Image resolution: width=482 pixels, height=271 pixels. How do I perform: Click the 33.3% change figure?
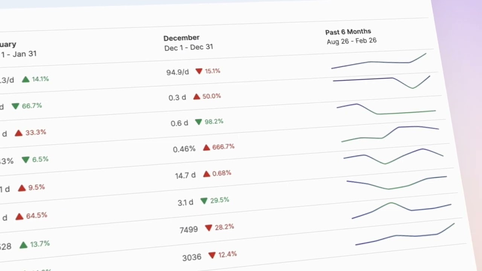[x=36, y=132]
